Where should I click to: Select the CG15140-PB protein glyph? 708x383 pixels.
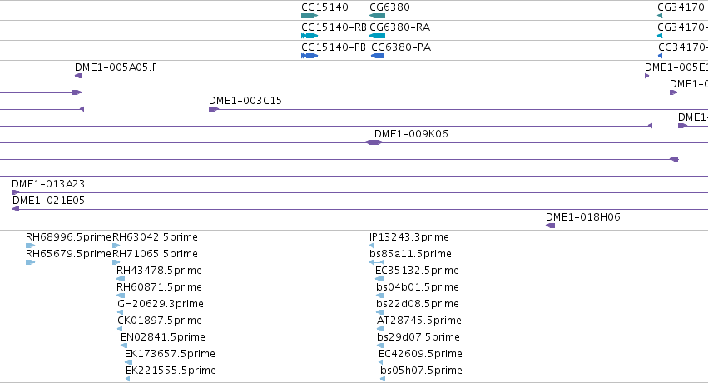(309, 56)
